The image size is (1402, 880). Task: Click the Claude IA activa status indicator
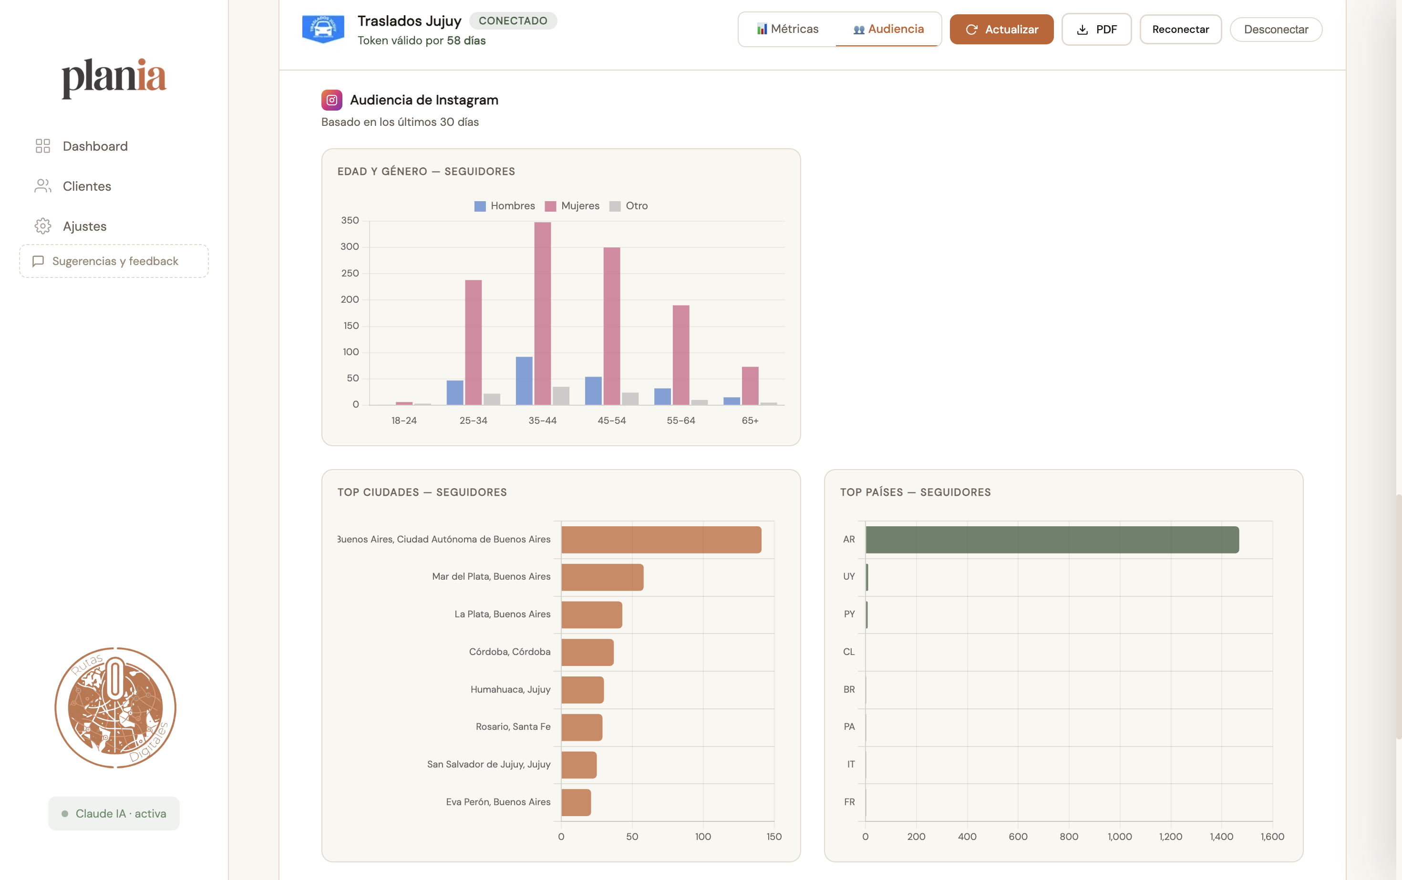coord(113,813)
